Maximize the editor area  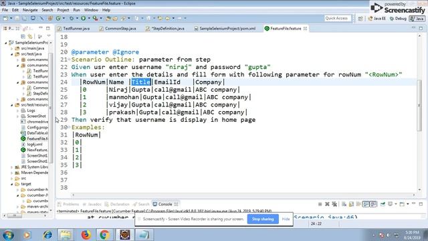[421, 28]
